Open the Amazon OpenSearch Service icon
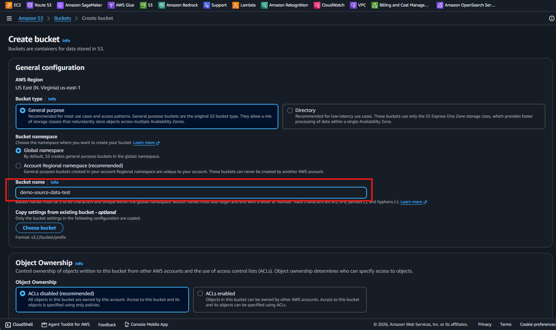Viewport: 556px width, 330px height. click(440, 5)
